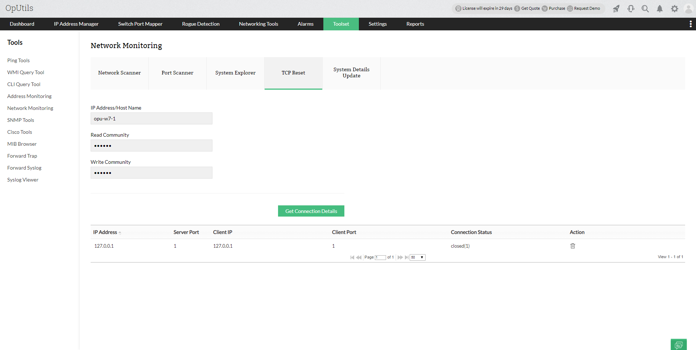Image resolution: width=696 pixels, height=350 pixels.
Task: Click the Get Quote link
Action: [531, 9]
